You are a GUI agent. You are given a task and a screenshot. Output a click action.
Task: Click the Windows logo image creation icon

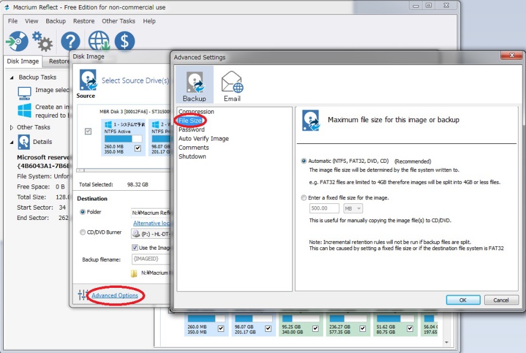[x=24, y=110]
